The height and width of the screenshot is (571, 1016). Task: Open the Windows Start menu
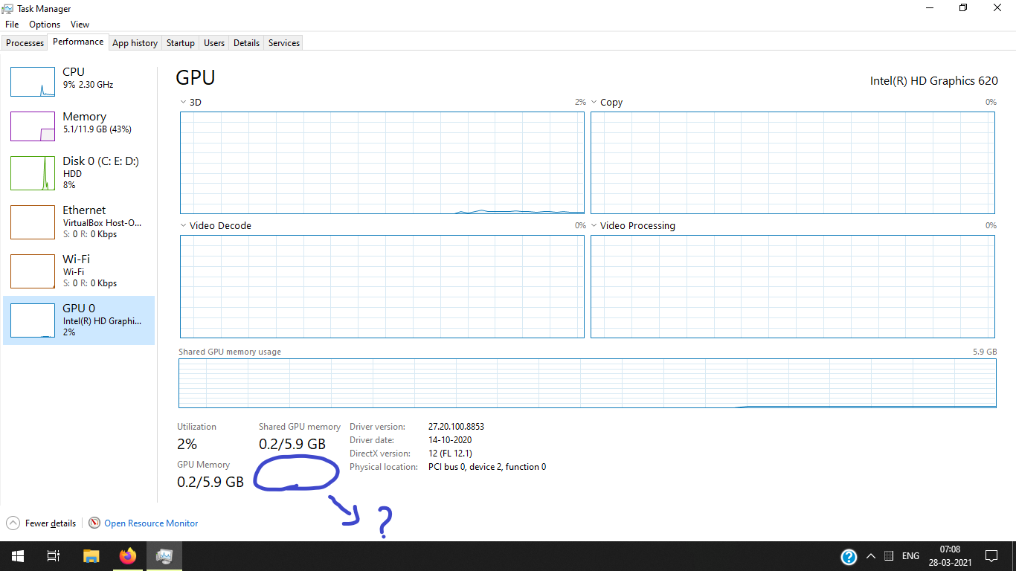click(x=16, y=555)
